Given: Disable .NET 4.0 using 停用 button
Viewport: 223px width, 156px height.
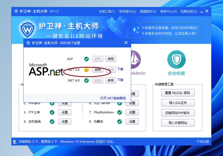Looking at the screenshot, I should point(111,81).
